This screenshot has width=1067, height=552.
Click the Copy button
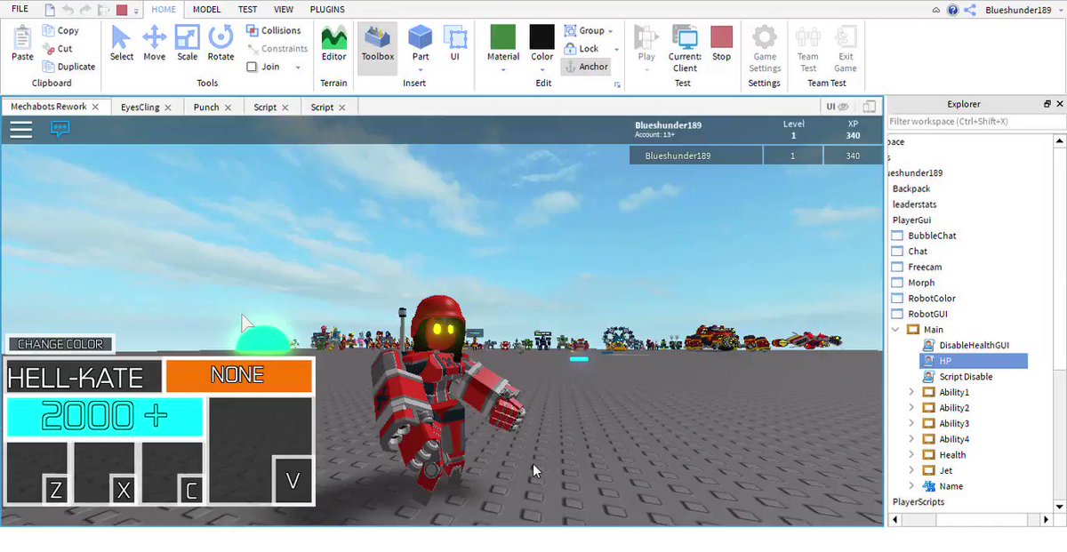coord(60,30)
